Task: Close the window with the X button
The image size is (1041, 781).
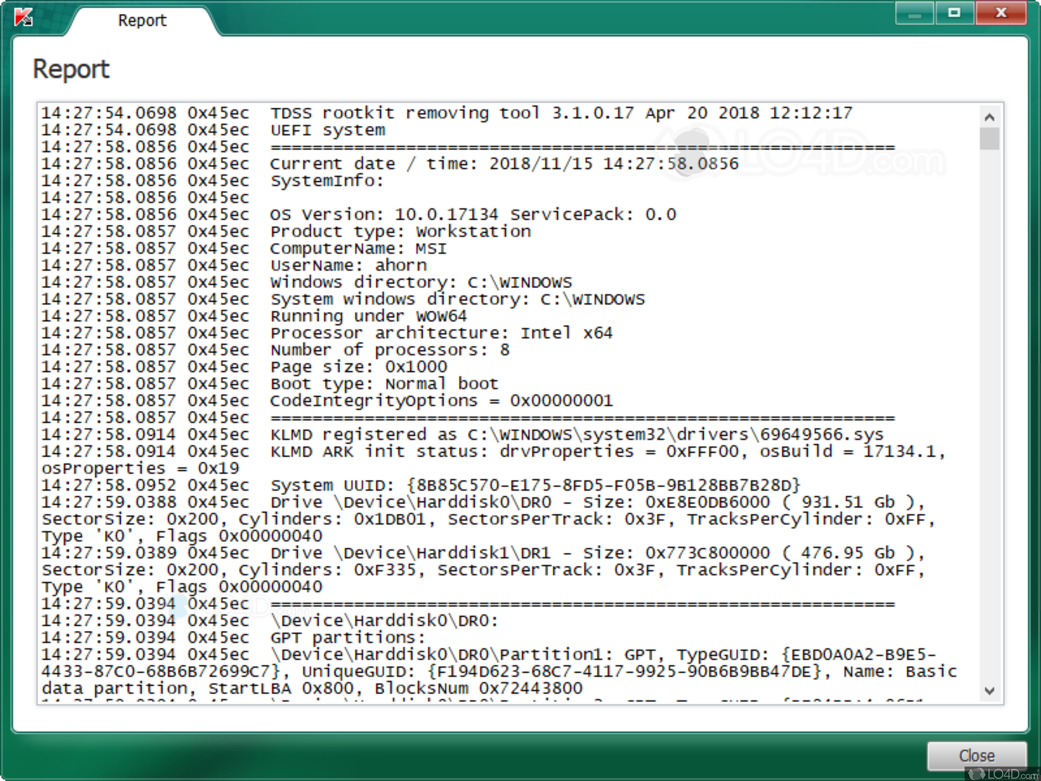Action: [x=1001, y=13]
